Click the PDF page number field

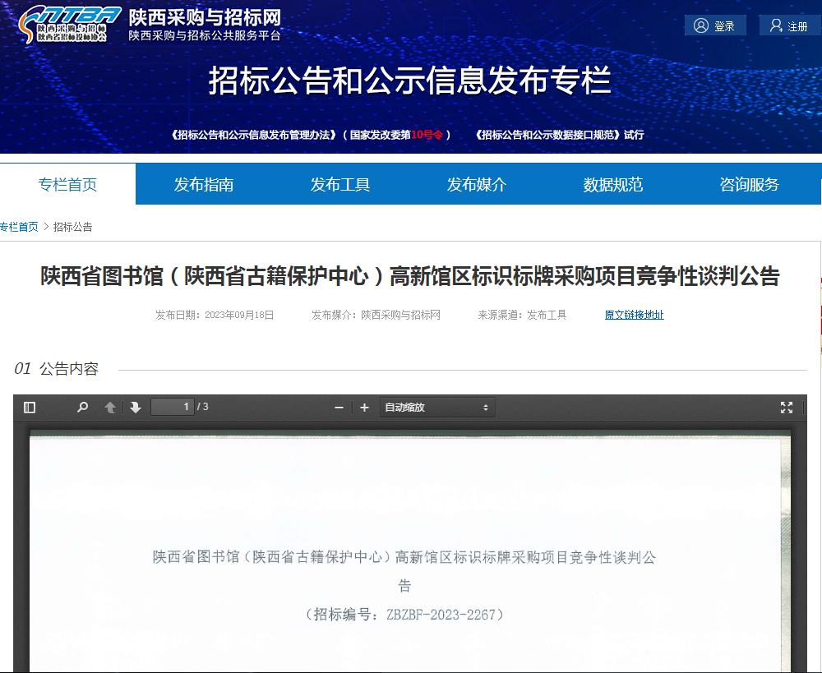click(173, 407)
